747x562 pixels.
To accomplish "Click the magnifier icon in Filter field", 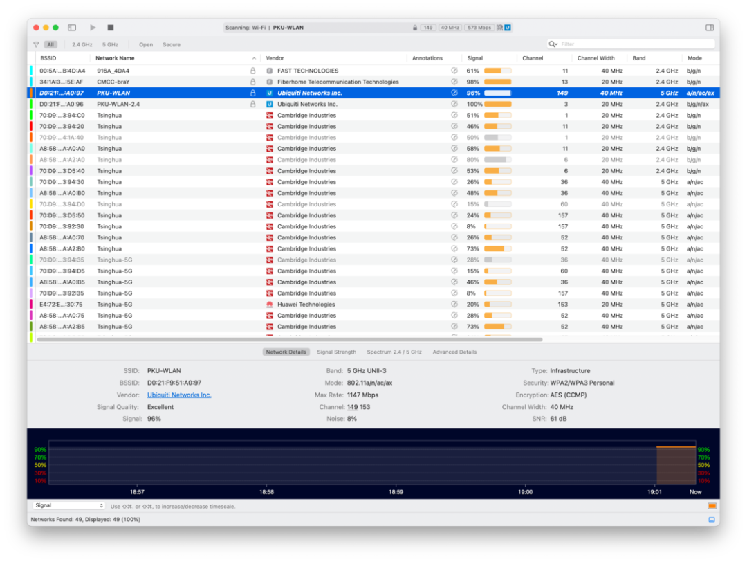I will coord(553,44).
